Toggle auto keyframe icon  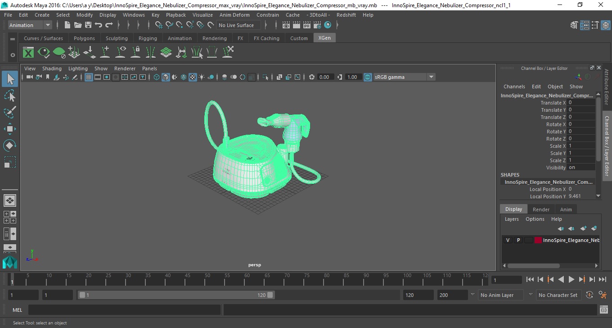tap(589, 295)
